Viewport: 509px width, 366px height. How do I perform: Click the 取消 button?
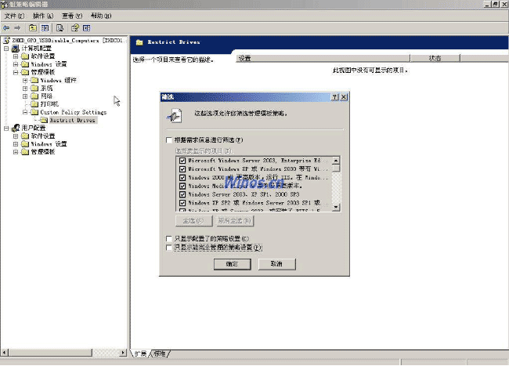pyautogui.click(x=276, y=264)
